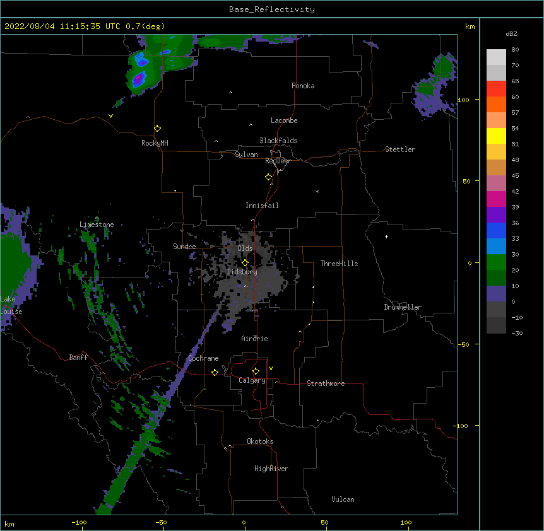Click the Vulcan town label

[343, 499]
